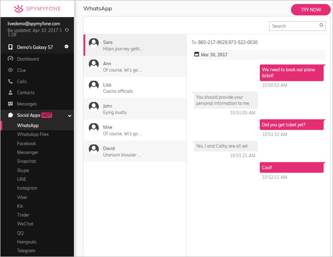Open John's chat 'Eying loudly'
The height and width of the screenshot is (257, 333).
point(135,109)
